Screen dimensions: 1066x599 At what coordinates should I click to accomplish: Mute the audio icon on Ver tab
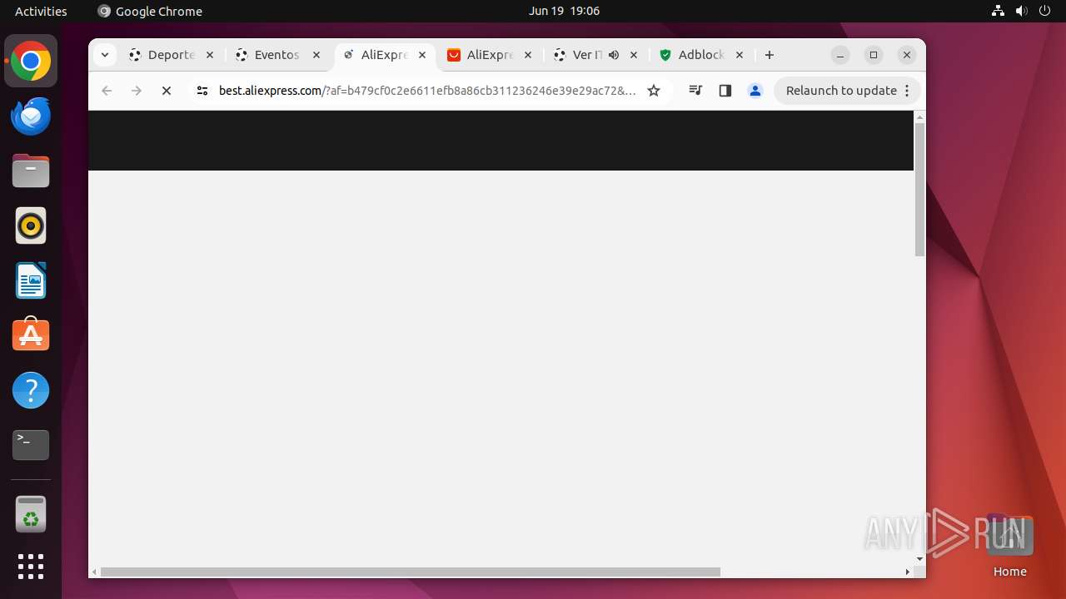point(614,55)
